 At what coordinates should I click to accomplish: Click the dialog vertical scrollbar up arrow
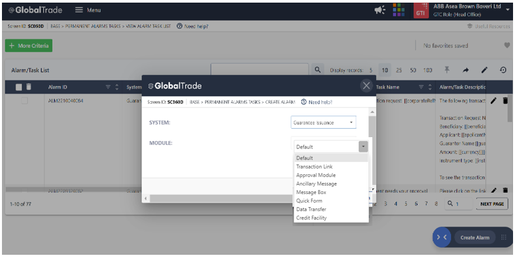click(372, 112)
